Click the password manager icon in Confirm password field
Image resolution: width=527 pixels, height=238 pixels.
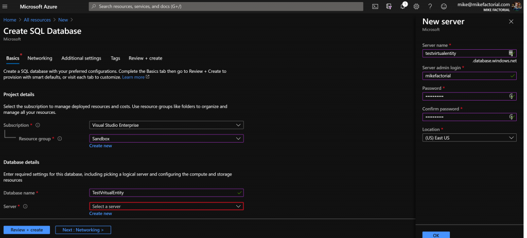pos(512,116)
